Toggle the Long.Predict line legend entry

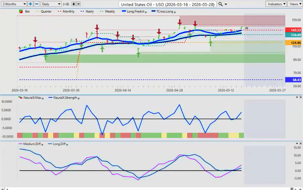pyautogui.click(x=133, y=12)
